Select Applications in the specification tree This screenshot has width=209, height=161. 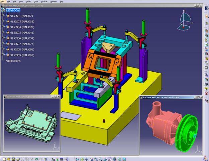13,61
